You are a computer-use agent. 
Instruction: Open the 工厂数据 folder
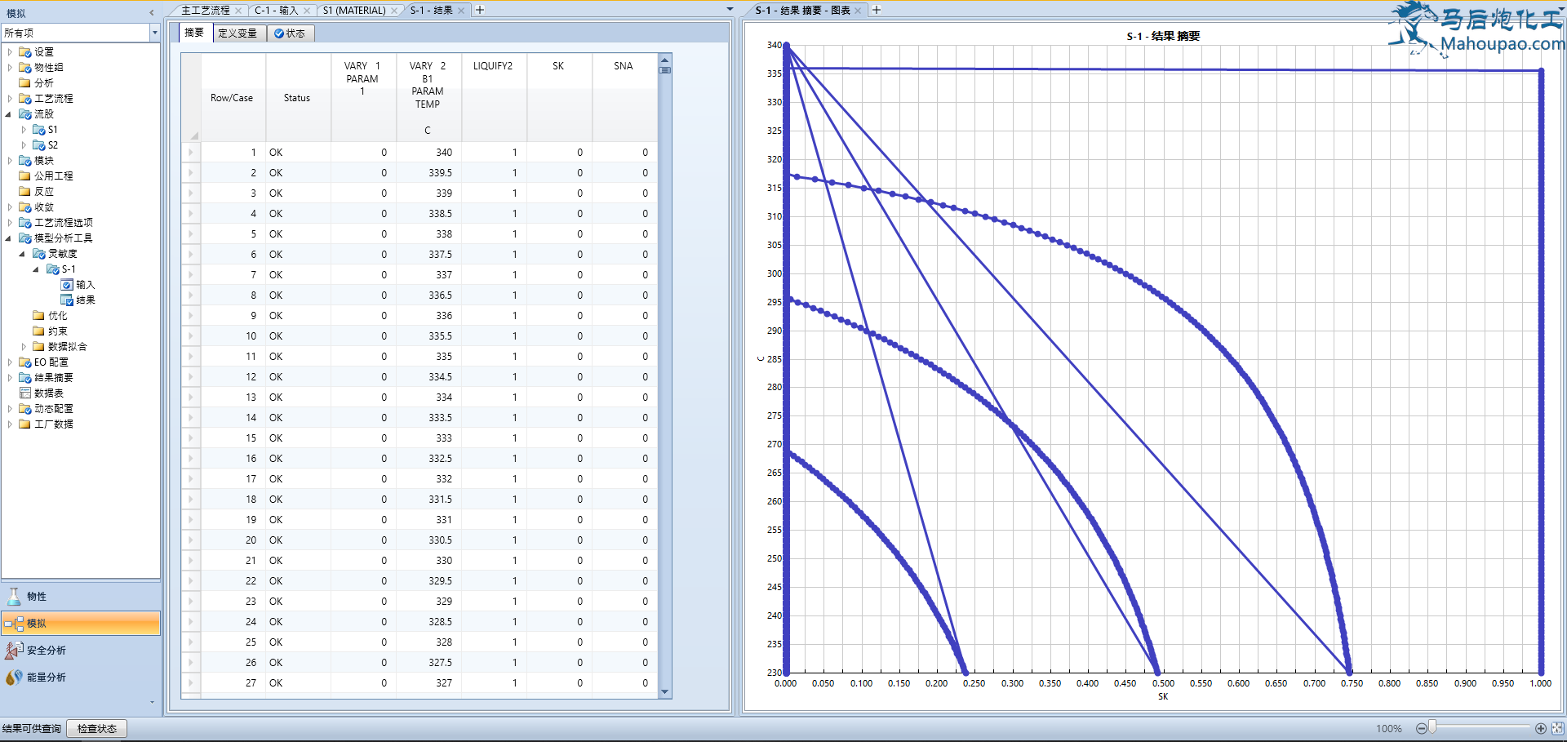pyautogui.click(x=53, y=424)
